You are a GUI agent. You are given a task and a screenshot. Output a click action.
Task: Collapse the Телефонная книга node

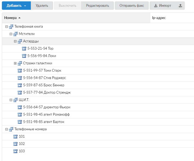tap(6, 27)
